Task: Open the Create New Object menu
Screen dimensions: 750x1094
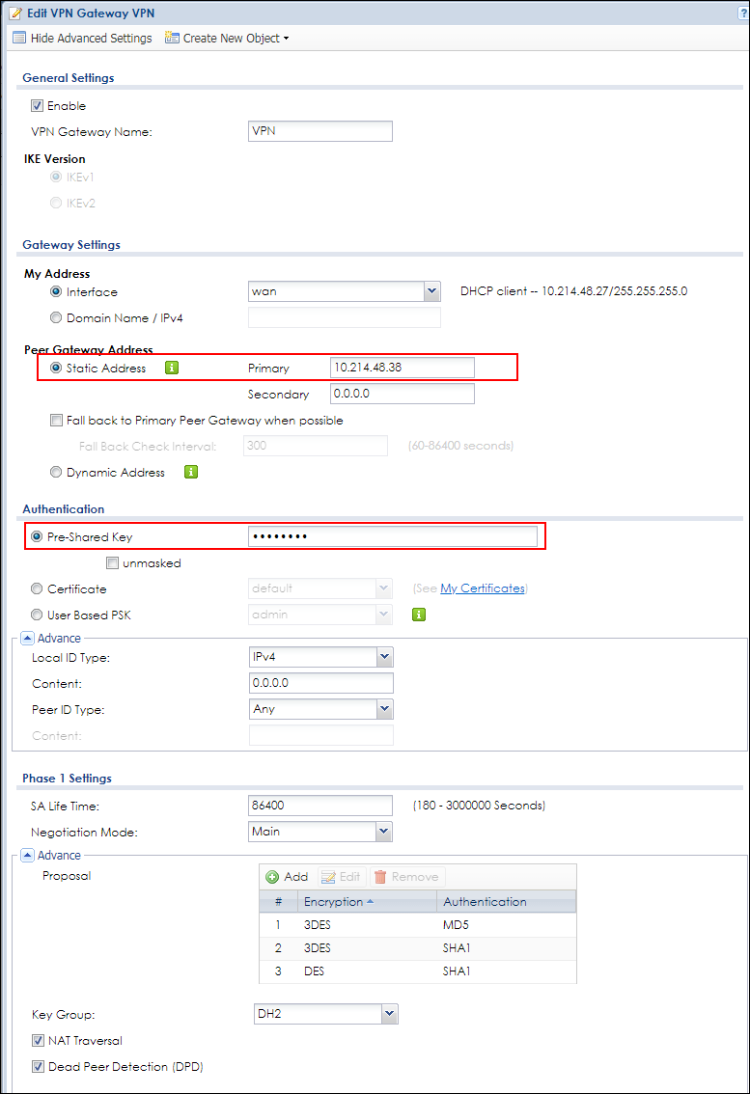Action: (x=227, y=39)
